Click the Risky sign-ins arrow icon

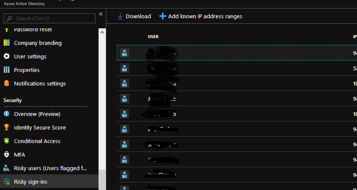click(x=7, y=182)
